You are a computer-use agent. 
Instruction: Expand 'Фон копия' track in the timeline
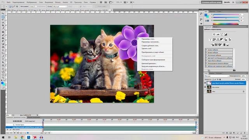click(7, 129)
